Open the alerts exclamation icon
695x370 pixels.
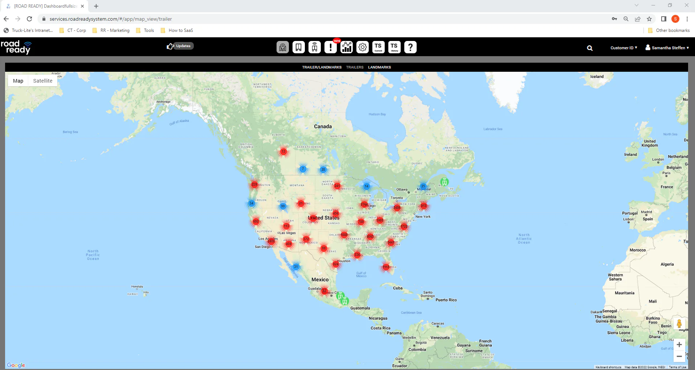(x=331, y=47)
